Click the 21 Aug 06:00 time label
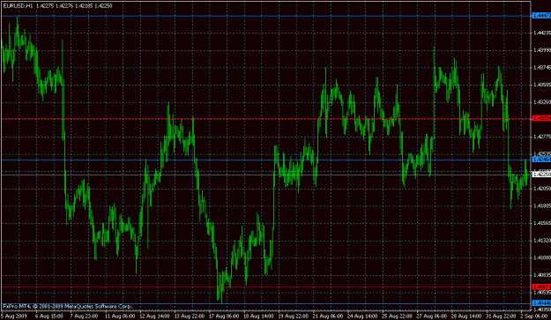This screenshot has width=551, height=320. (328, 316)
